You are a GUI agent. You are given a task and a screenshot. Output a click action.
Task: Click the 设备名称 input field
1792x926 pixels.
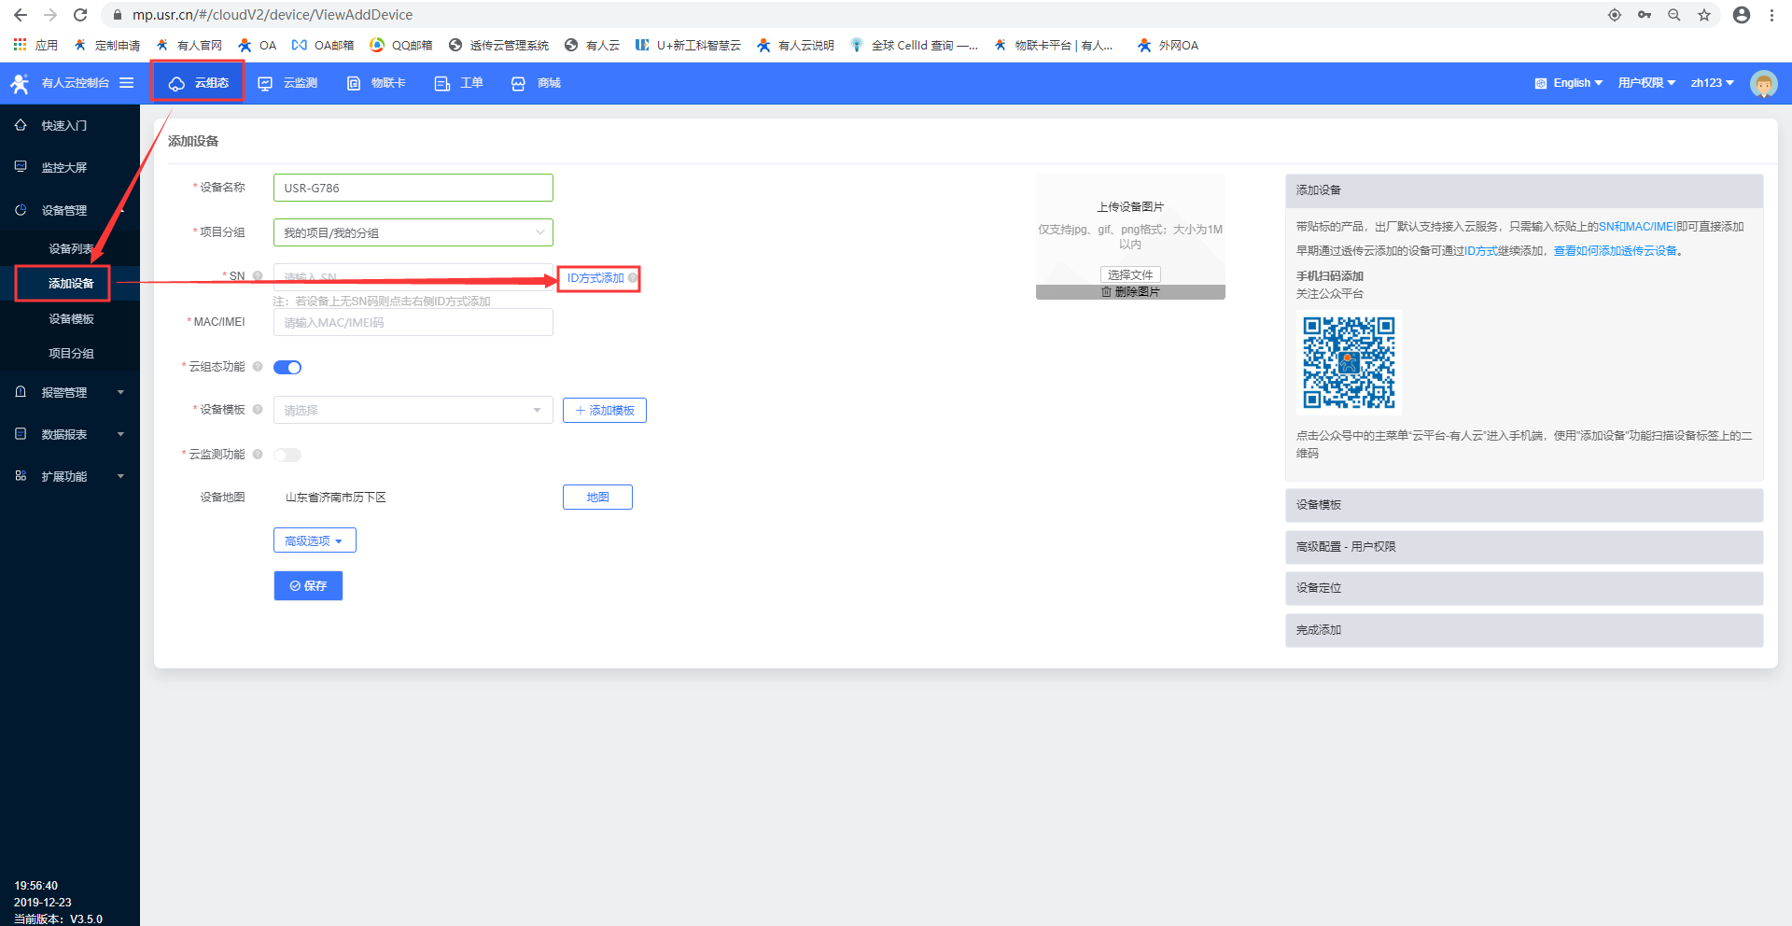(413, 188)
